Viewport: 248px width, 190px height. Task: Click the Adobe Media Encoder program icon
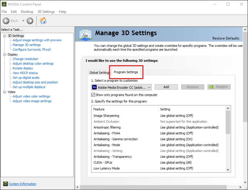pyautogui.click(x=94, y=87)
